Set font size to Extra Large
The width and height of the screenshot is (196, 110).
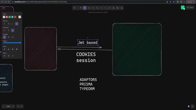[x=17, y=24]
